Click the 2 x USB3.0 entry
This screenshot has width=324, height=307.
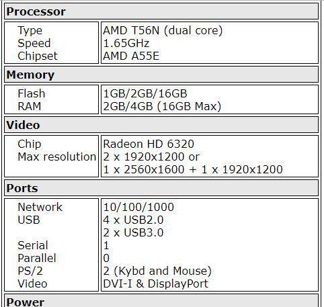(x=133, y=232)
